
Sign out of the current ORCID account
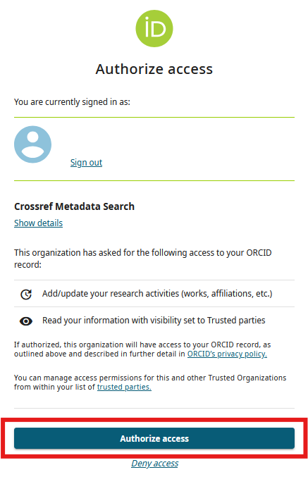tap(86, 163)
